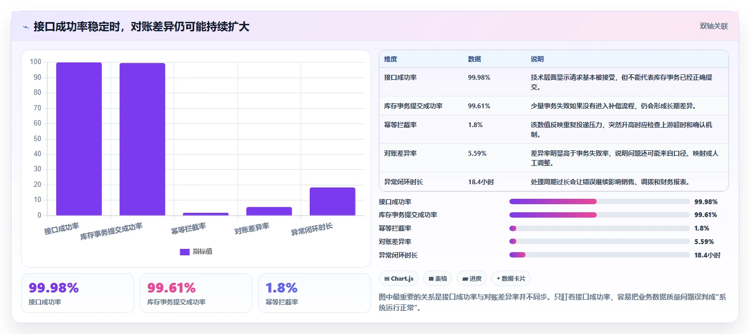Click the 幂等拦截率 x-axis label under the chart

[x=188, y=228]
